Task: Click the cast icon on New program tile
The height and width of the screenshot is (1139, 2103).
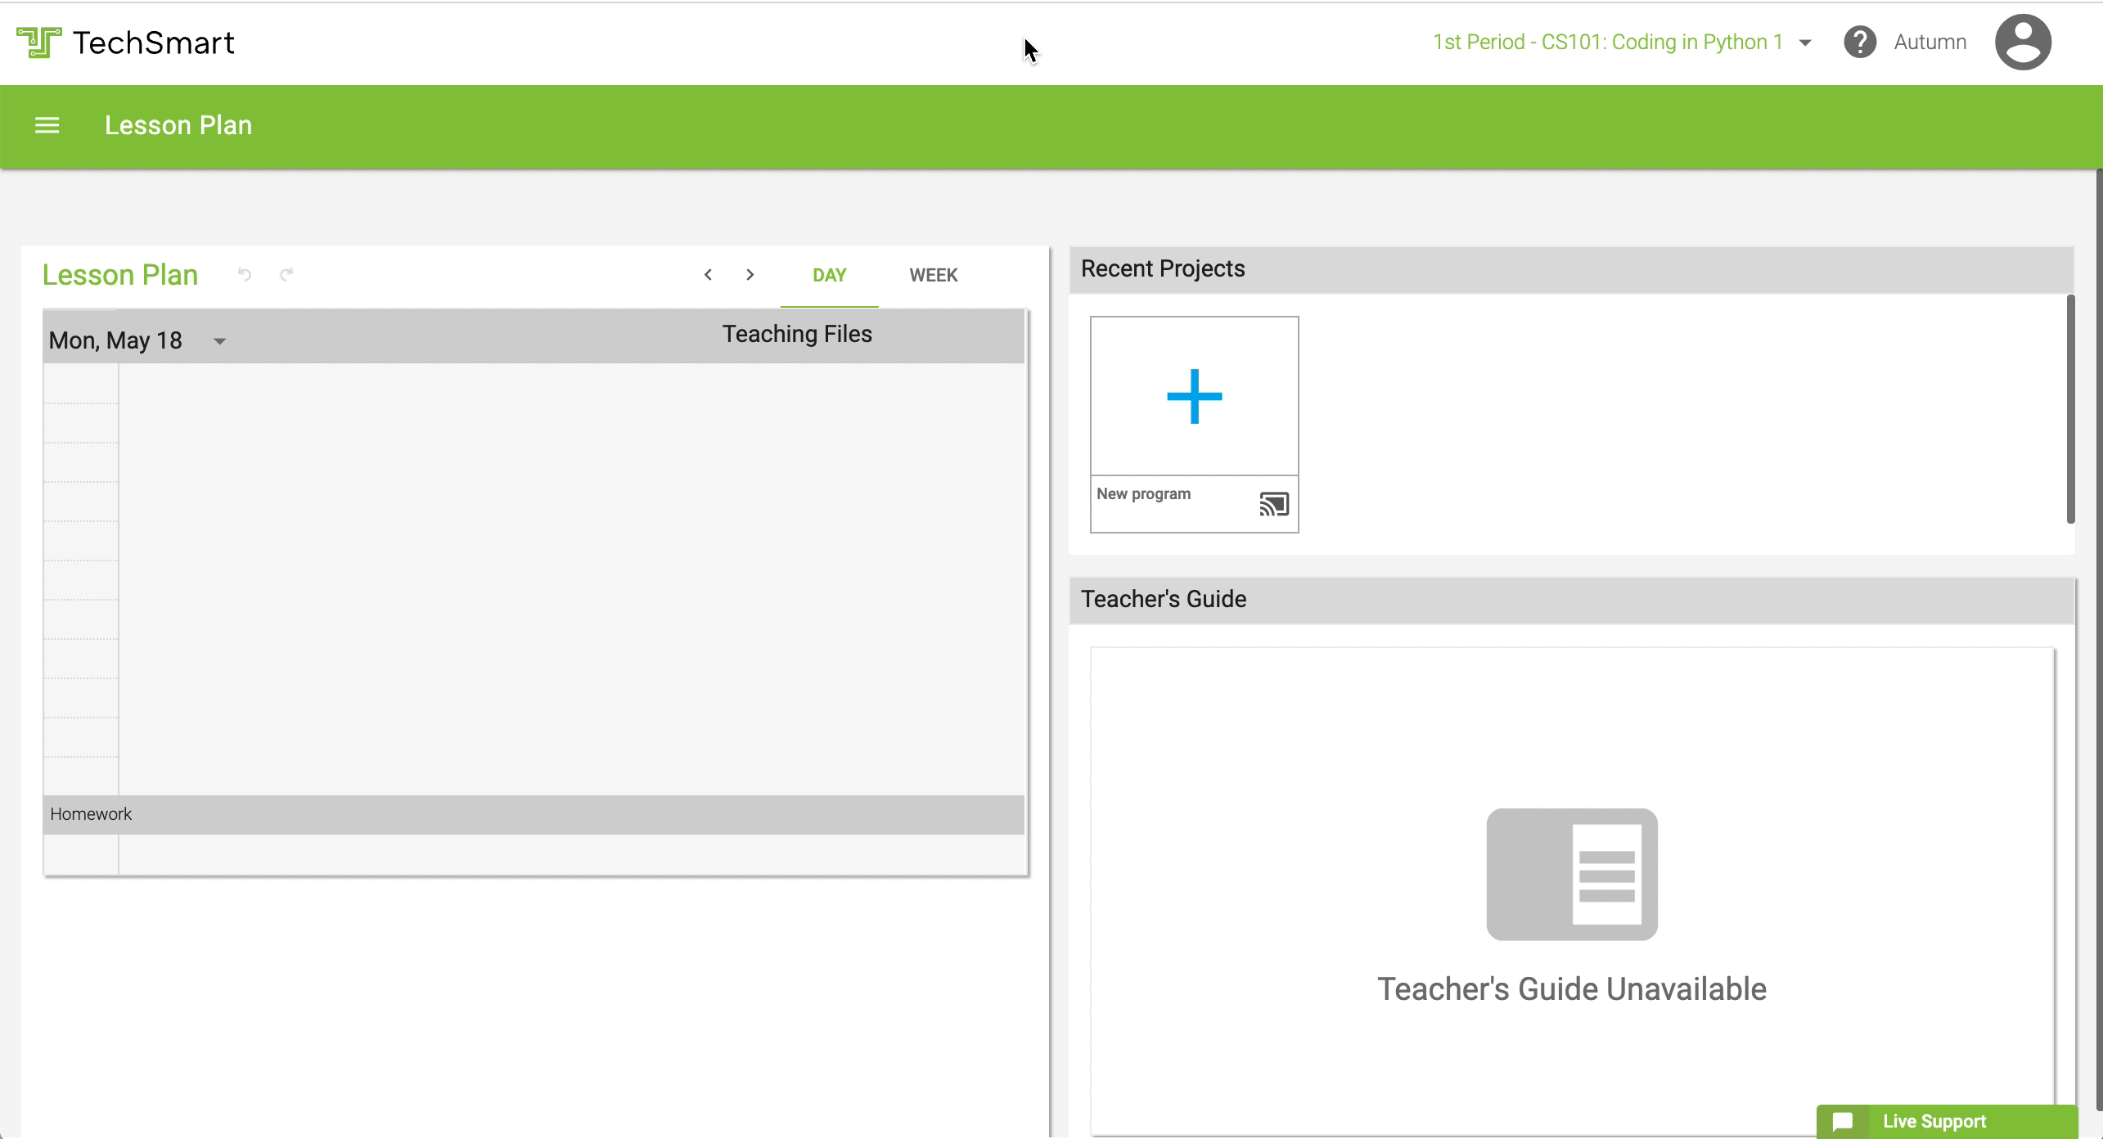Action: point(1274,505)
